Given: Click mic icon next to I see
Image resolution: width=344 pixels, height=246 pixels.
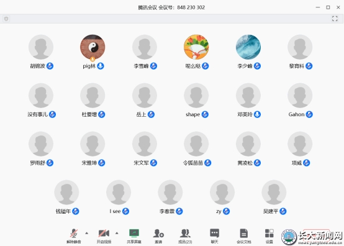Looking at the screenshot, I should coord(125,211).
